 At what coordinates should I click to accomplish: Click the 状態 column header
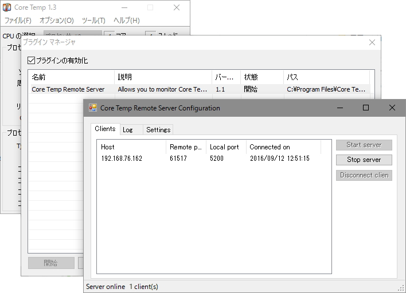262,77
